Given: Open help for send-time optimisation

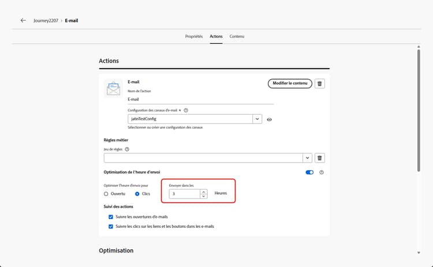Looking at the screenshot, I should 322,172.
